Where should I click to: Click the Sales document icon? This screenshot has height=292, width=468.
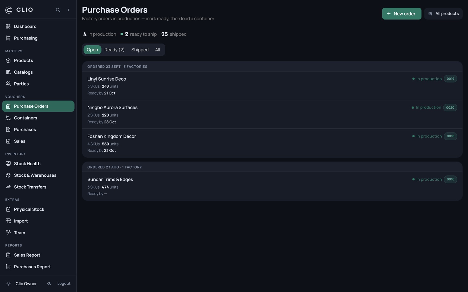coord(8,141)
